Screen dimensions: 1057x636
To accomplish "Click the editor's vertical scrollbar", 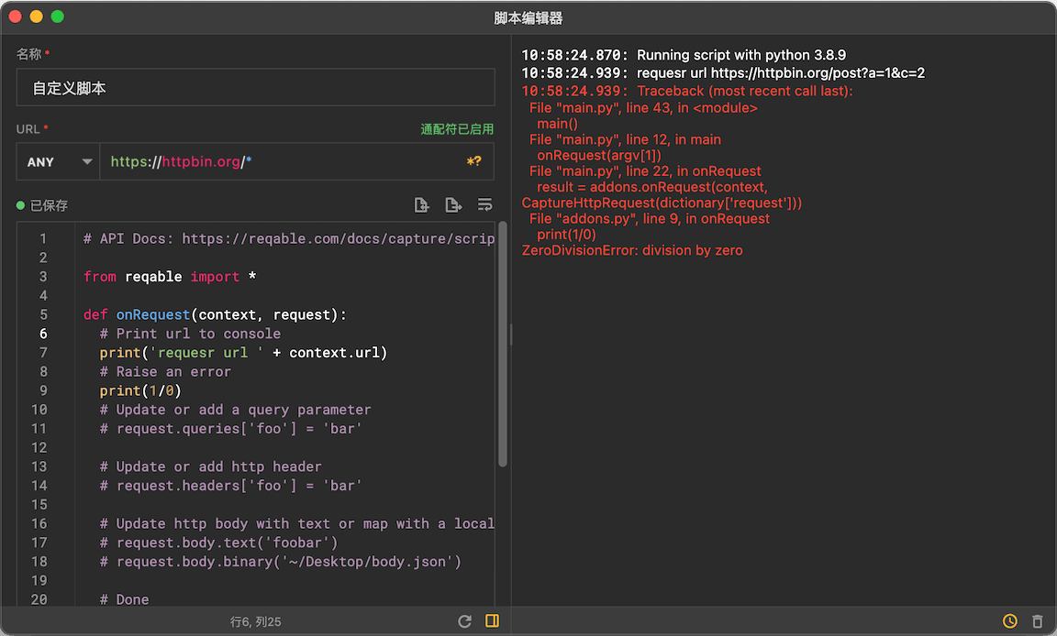I will coord(502,345).
